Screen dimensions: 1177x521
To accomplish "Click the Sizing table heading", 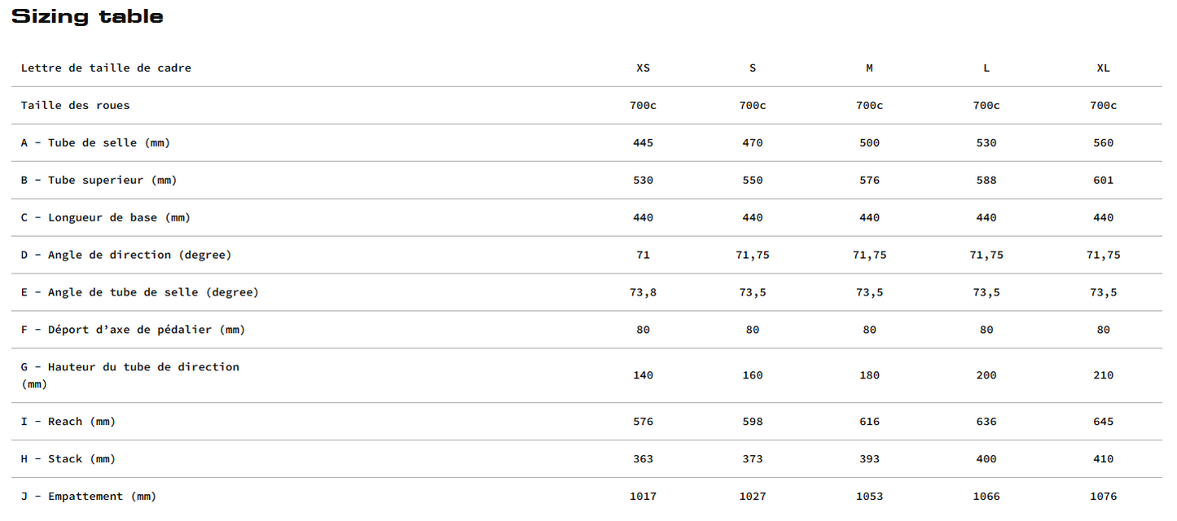I will click(87, 16).
